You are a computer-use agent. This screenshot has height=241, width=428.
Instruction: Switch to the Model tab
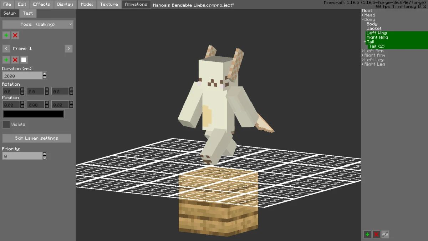(87, 4)
